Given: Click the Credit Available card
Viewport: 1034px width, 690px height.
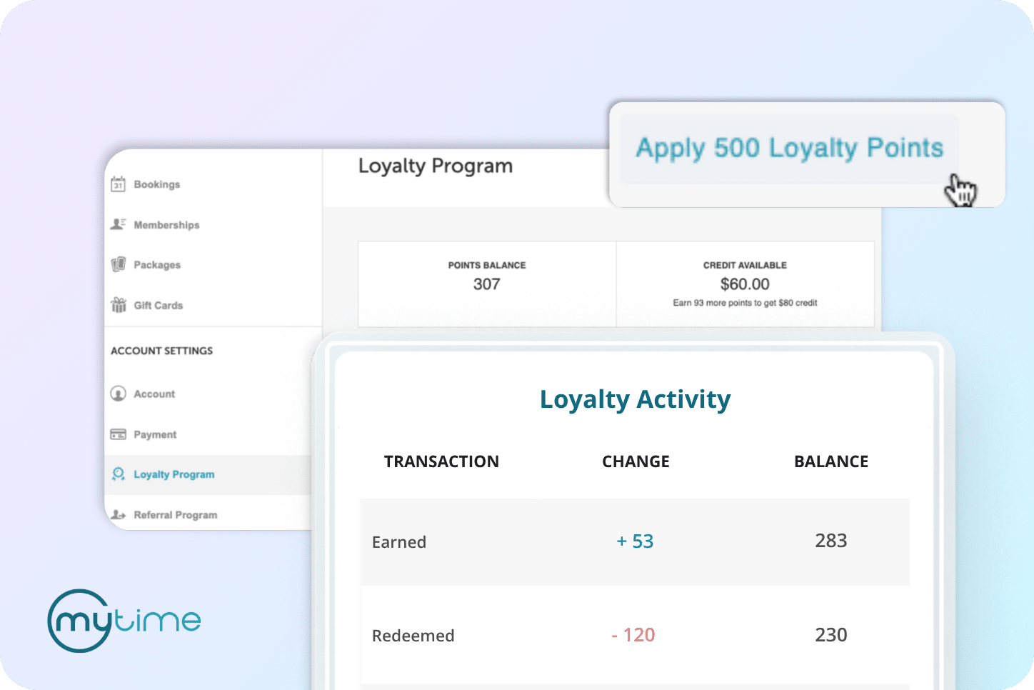Looking at the screenshot, I should click(x=745, y=284).
